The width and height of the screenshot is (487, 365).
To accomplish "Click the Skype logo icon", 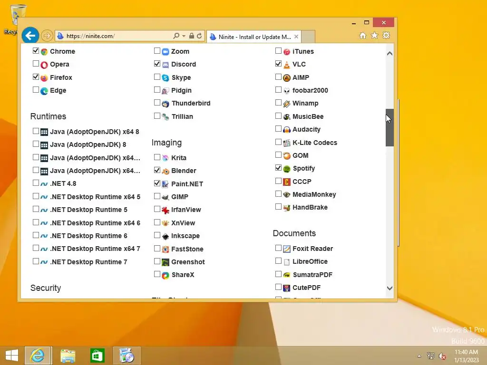I will (166, 77).
